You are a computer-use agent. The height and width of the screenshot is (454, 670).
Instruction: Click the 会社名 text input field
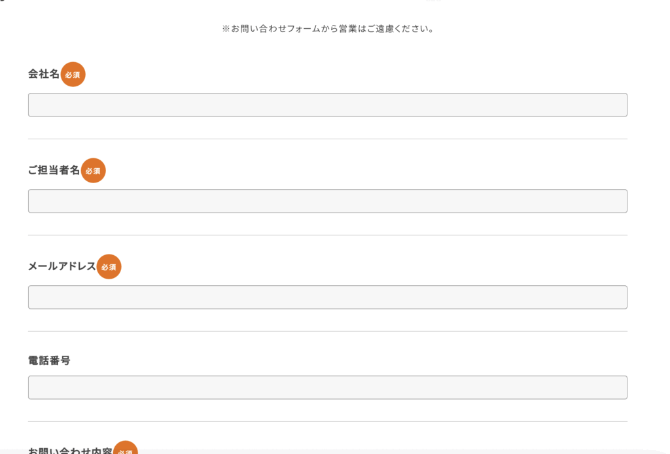click(327, 105)
